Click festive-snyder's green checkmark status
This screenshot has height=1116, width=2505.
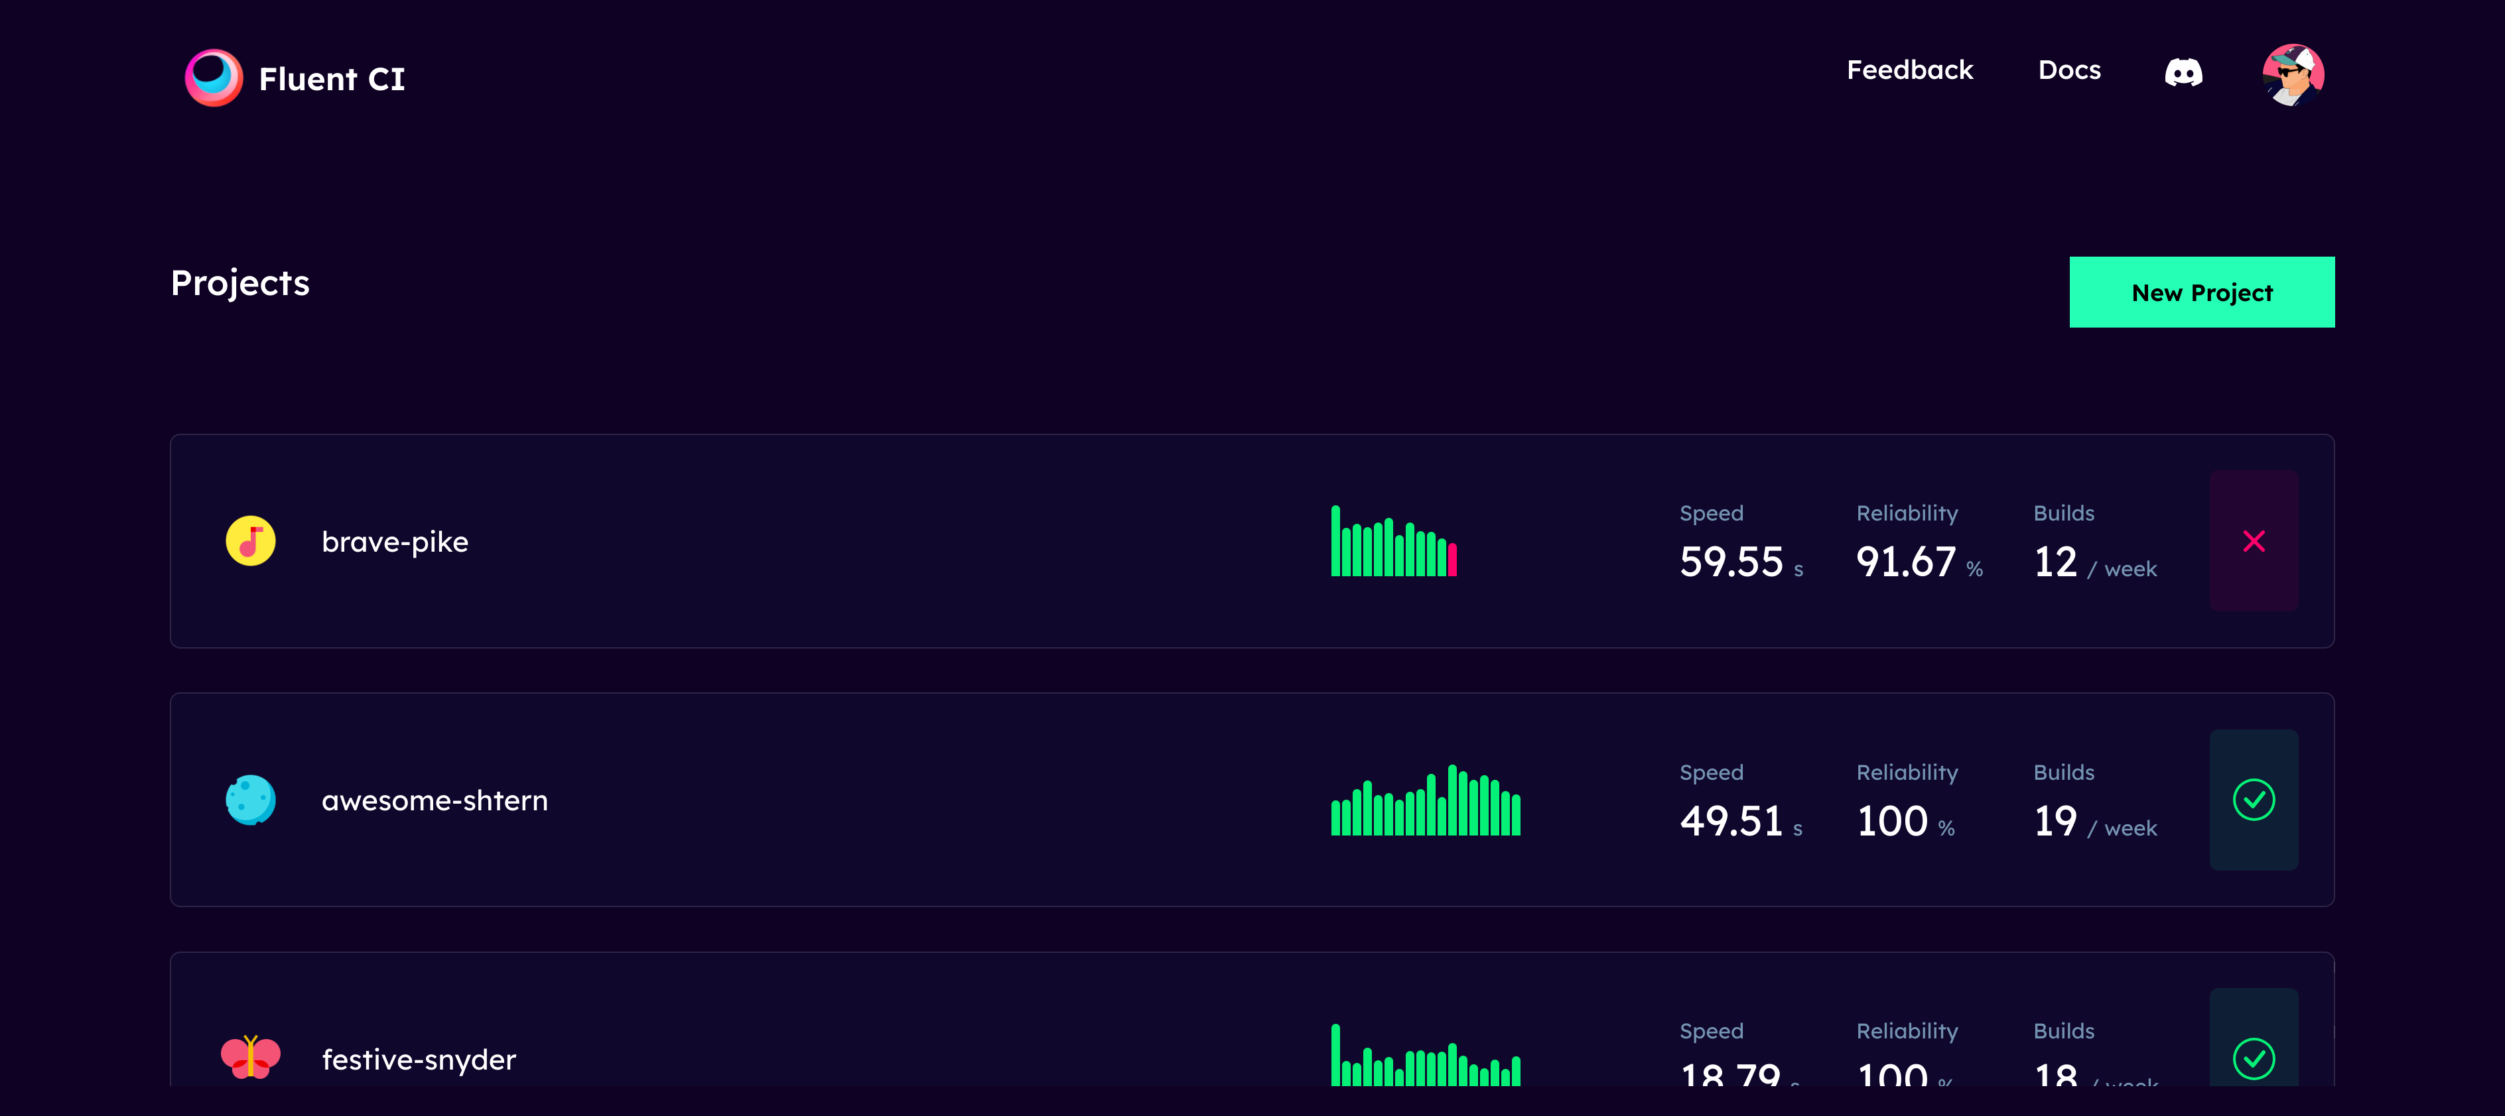click(x=2253, y=1058)
